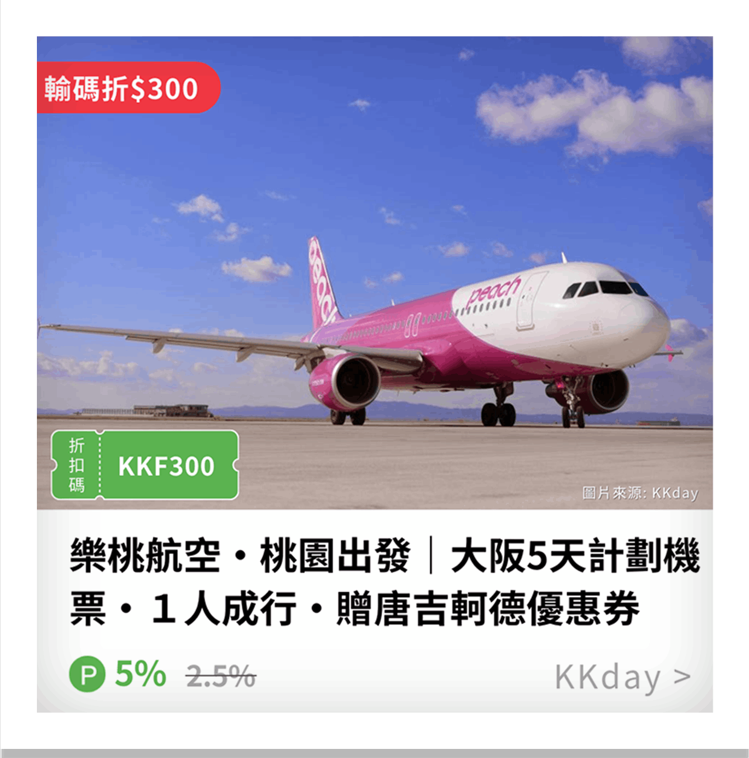Click the 1人成行 text in the title
Viewport: 749px width, 758px height.
224,608
